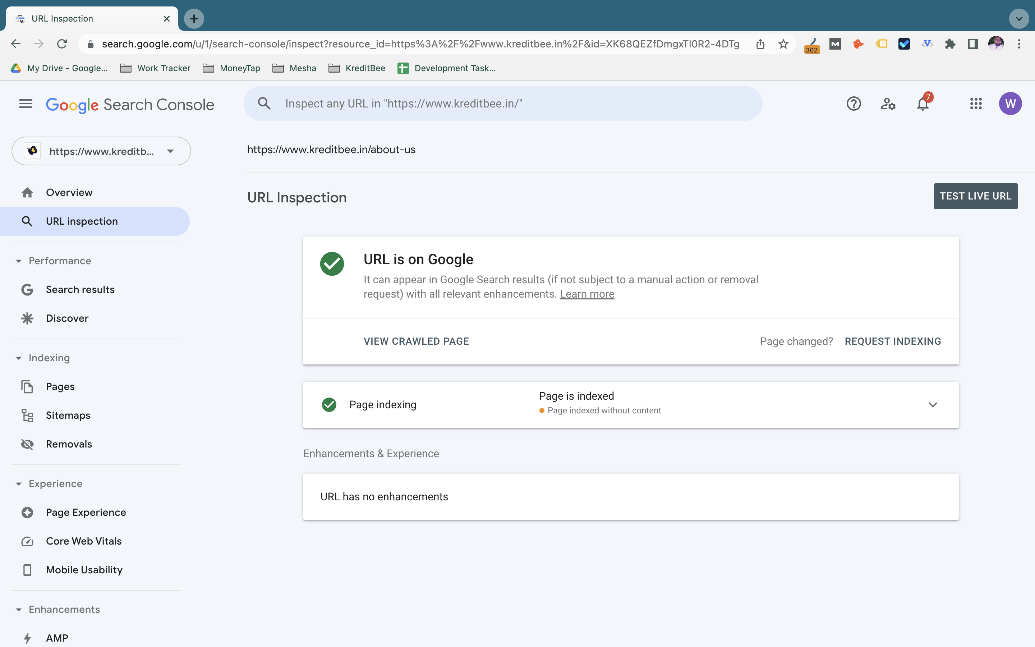The image size is (1035, 647).
Task: Click REQUEST INDEXING
Action: pos(893,341)
